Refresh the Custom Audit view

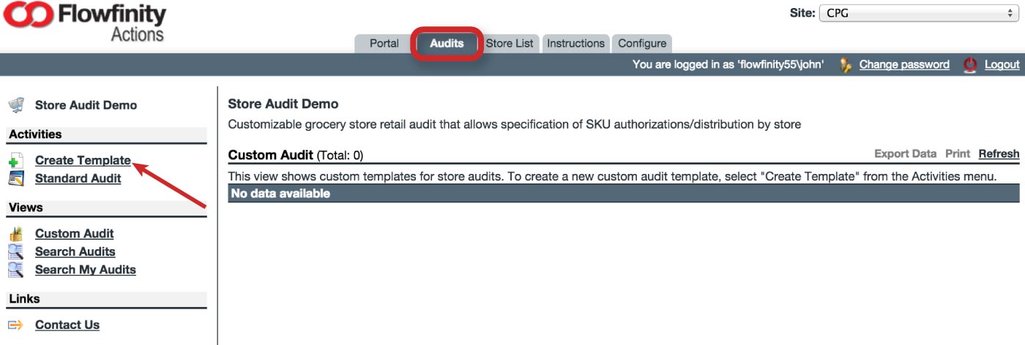pos(999,153)
